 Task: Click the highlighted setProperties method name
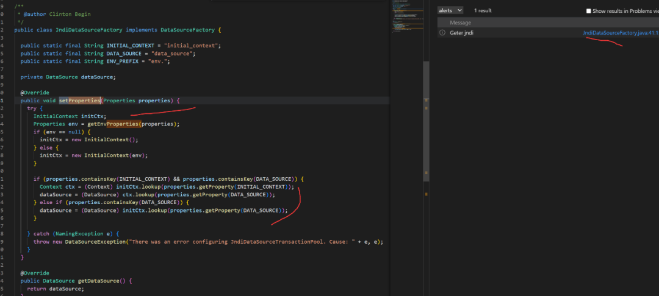coord(79,100)
